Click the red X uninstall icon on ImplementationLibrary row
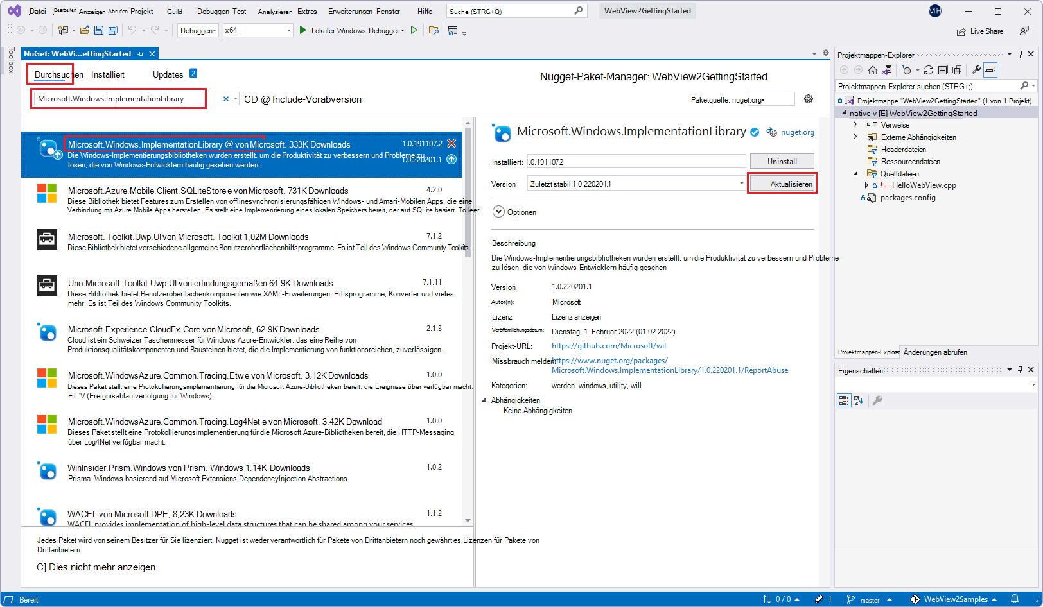Image resolution: width=1043 pixels, height=607 pixels. [451, 143]
